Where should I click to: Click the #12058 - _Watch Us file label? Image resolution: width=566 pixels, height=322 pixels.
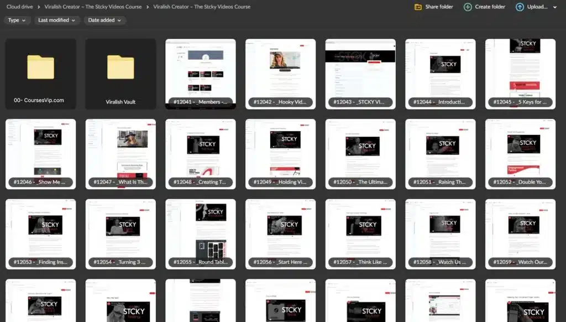point(440,262)
